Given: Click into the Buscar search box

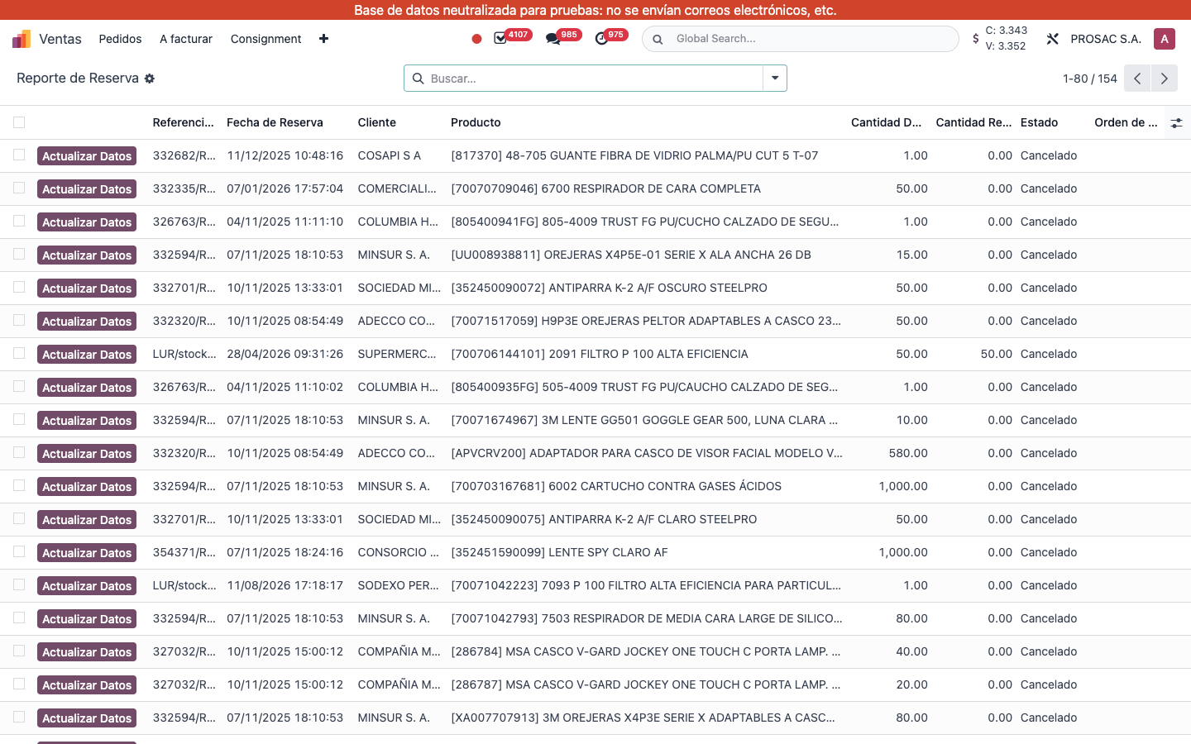Looking at the screenshot, I should click(595, 79).
